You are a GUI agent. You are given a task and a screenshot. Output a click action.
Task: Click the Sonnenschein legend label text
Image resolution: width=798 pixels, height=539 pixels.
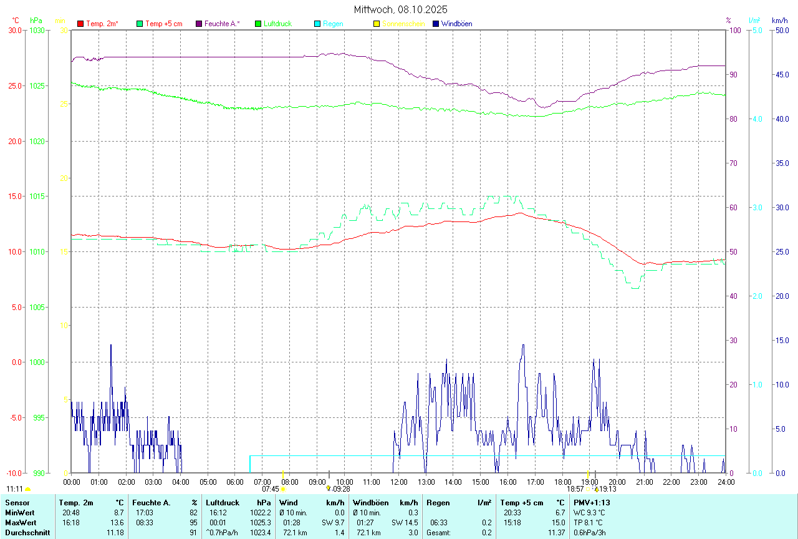click(x=403, y=24)
